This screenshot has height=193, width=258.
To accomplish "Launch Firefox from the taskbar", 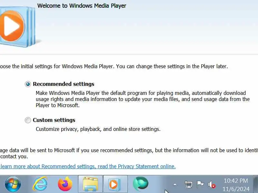I will click(x=65, y=184).
